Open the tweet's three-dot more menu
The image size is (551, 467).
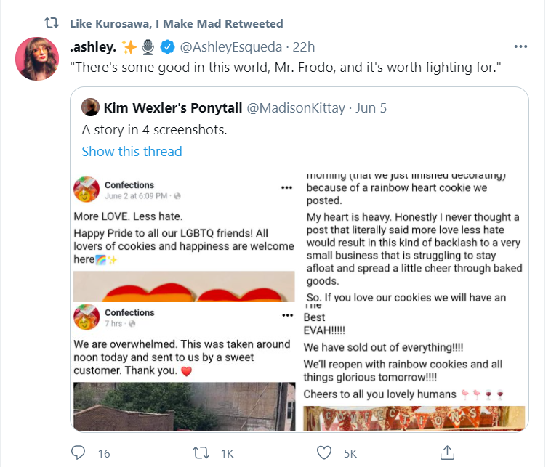click(520, 46)
